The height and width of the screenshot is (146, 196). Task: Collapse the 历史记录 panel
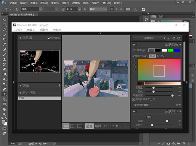tap(20, 93)
